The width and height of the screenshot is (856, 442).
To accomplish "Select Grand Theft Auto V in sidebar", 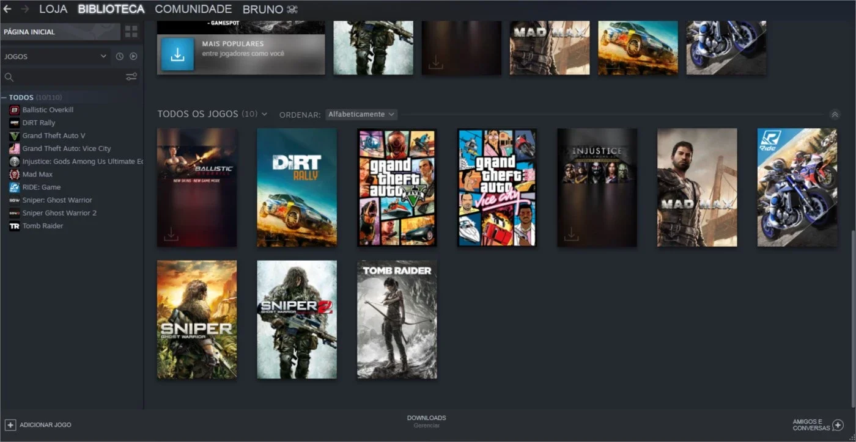I will (54, 136).
